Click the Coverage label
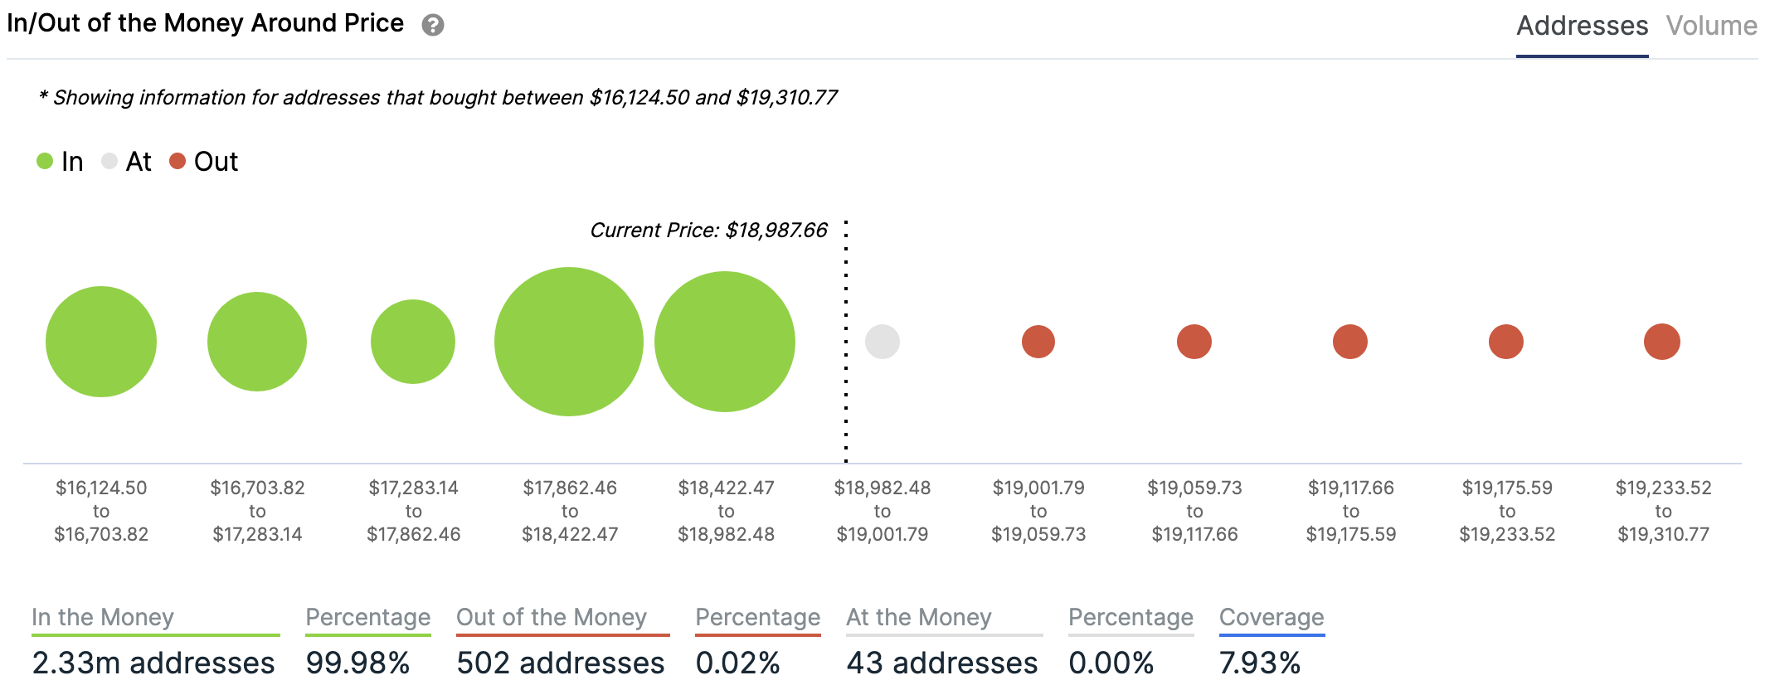Image resolution: width=1770 pixels, height=685 pixels. 1271,617
